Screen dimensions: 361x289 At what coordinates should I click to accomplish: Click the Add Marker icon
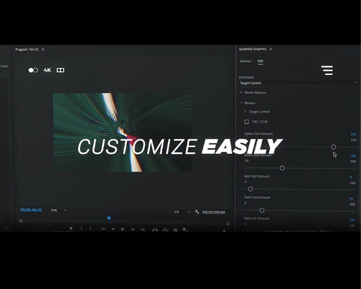coord(71,228)
